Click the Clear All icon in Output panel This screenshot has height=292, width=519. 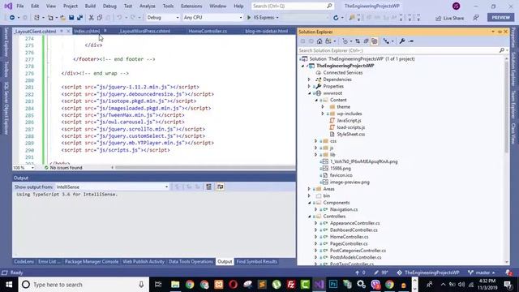[209, 187]
